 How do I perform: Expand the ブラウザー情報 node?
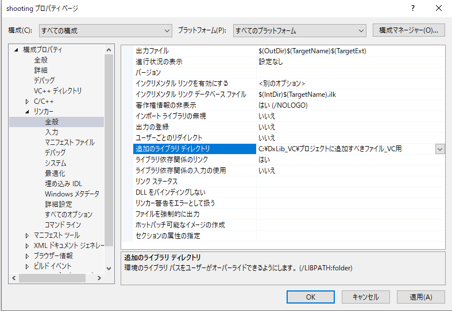pyautogui.click(x=27, y=256)
